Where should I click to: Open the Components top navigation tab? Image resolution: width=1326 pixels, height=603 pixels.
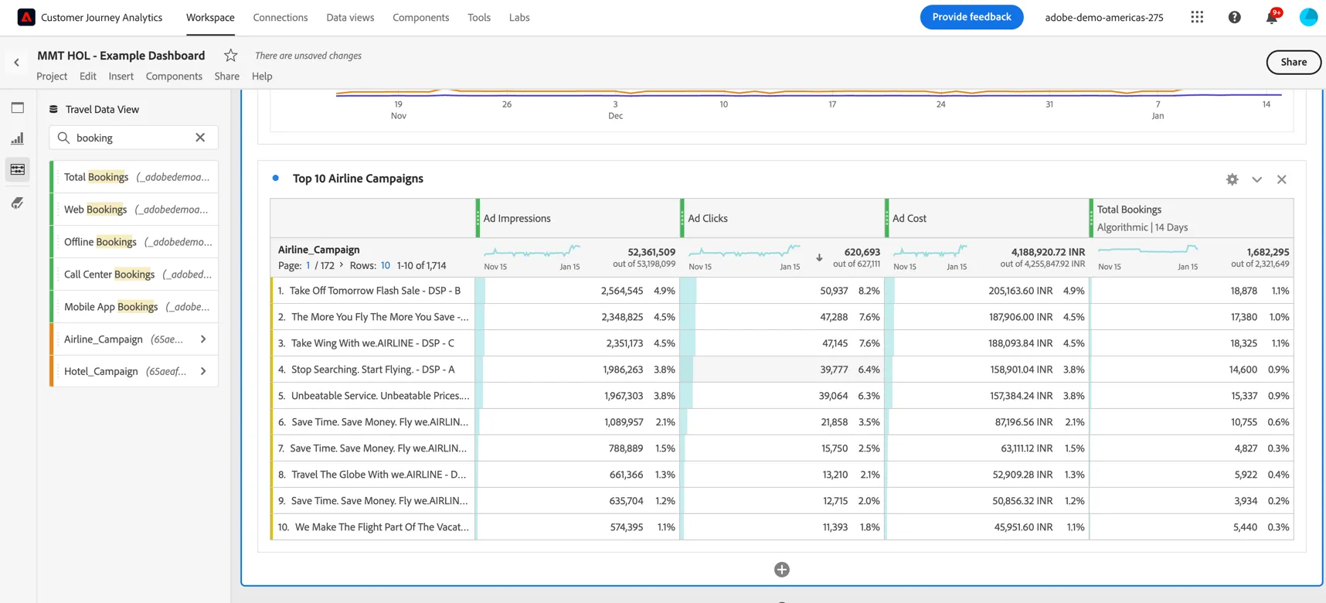tap(420, 17)
